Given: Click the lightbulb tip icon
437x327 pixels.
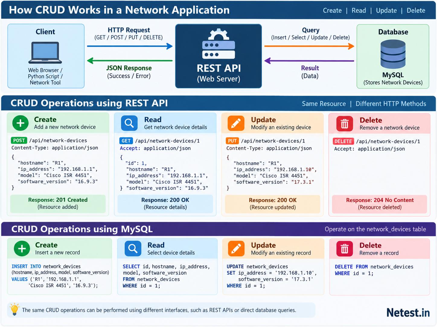Looking at the screenshot, I should 14,309.
